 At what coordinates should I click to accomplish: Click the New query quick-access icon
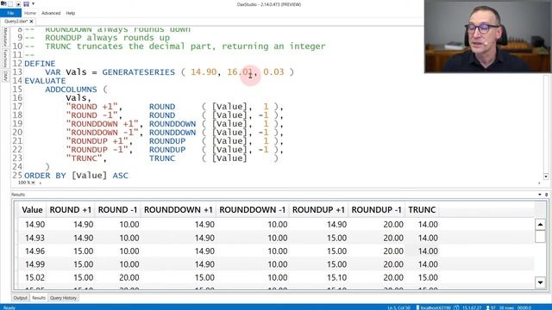pos(10,4)
